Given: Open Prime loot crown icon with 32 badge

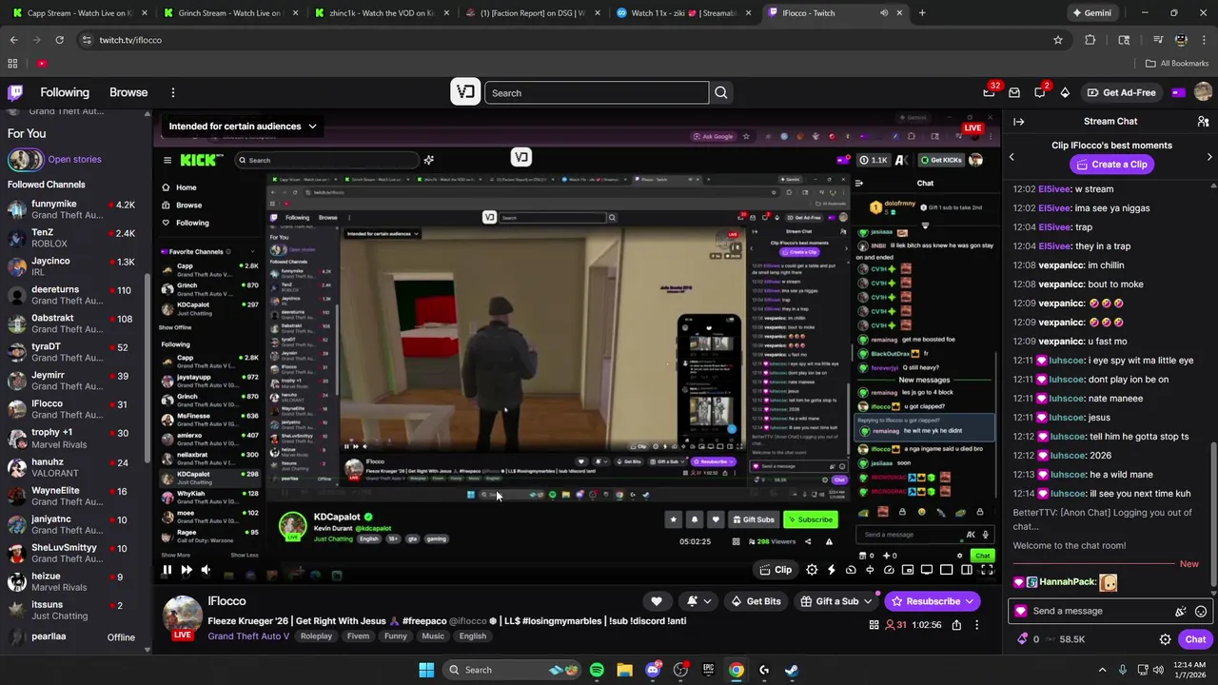Looking at the screenshot, I should [989, 92].
